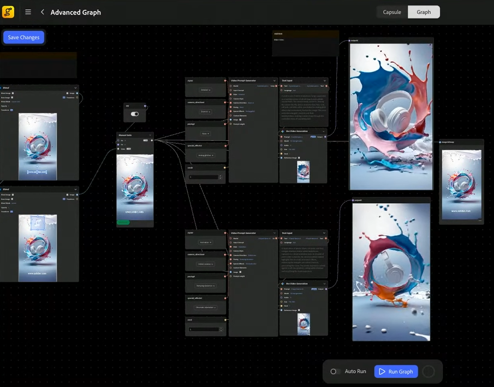The image size is (494, 387).
Task: Click the play icon in Run Graph button
Action: (x=382, y=372)
